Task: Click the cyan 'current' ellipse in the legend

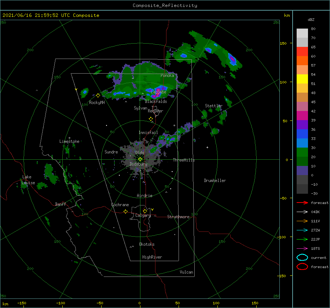Action: 302,257
